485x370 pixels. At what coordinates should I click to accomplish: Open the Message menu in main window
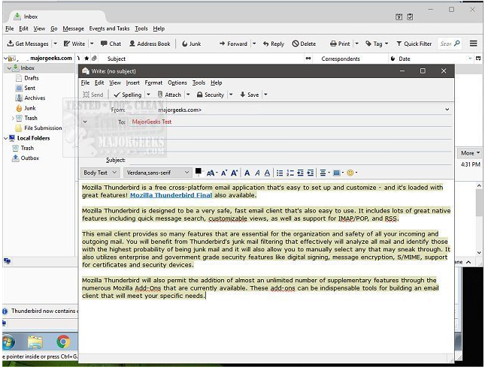(x=73, y=29)
